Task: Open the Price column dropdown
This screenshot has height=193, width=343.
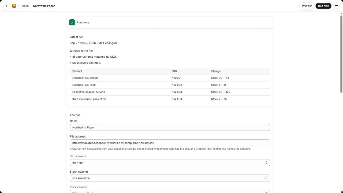Action: point(170,191)
